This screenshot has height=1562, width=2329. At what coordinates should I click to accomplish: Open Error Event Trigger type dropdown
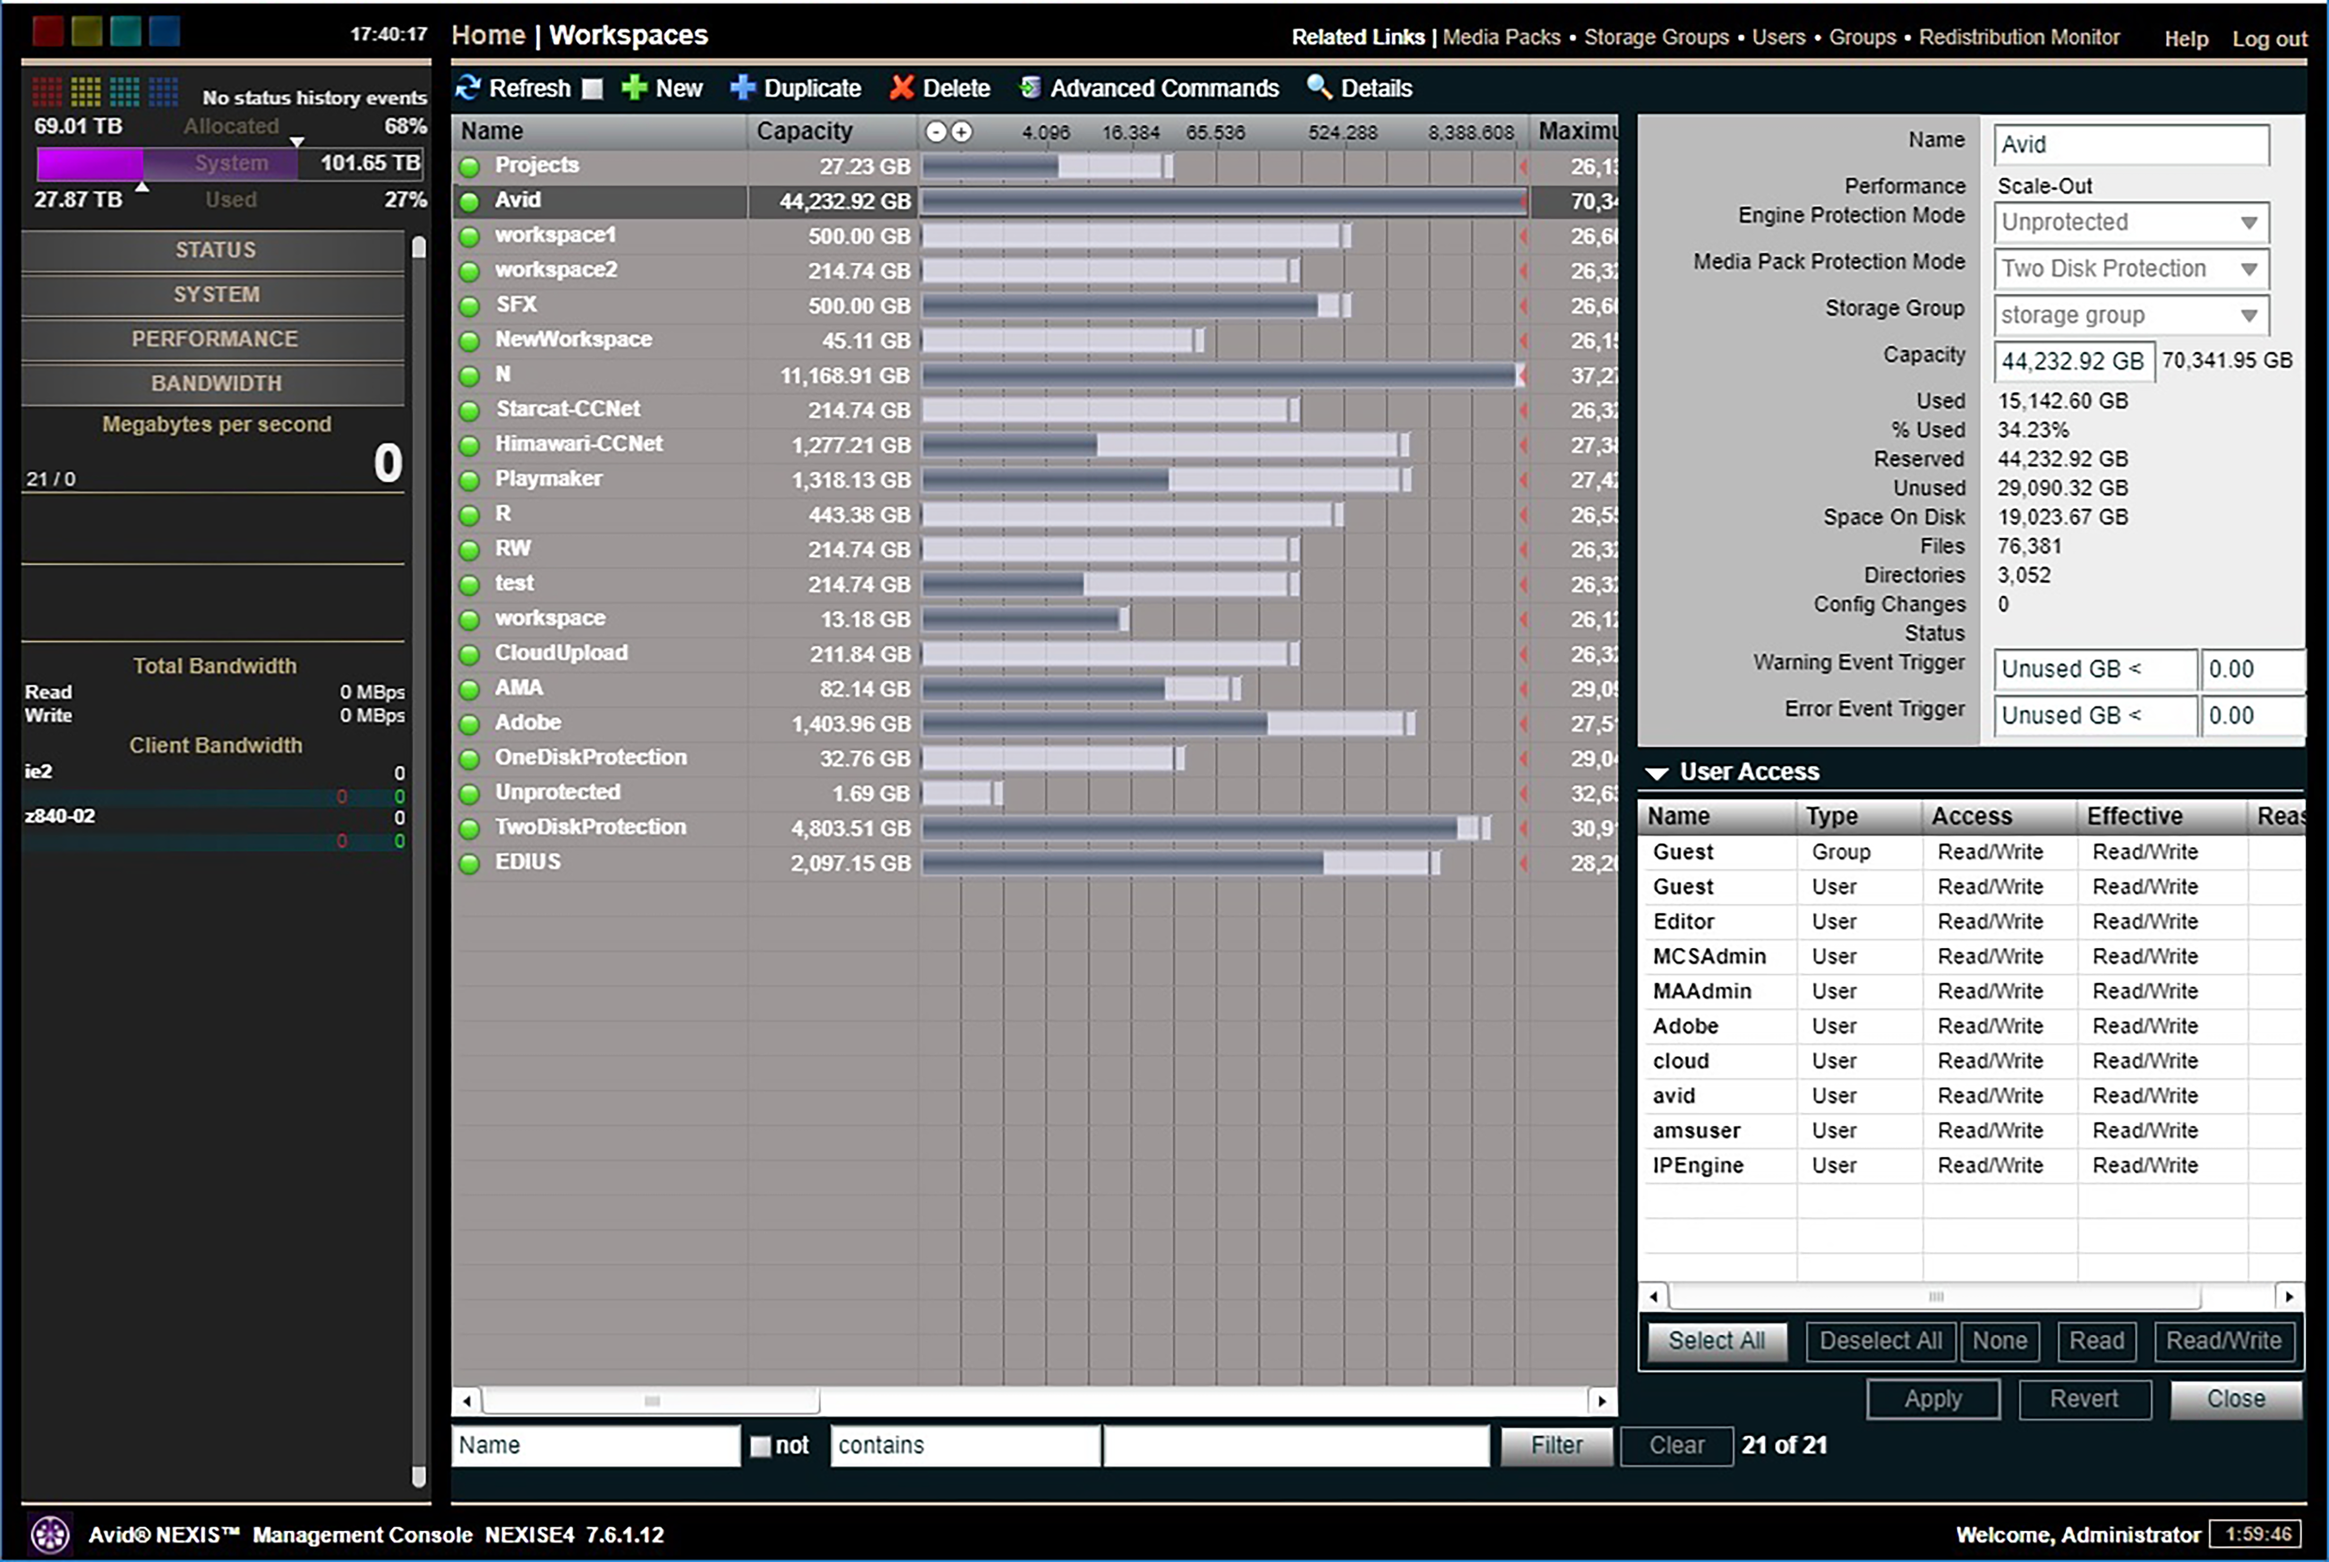coord(2095,716)
